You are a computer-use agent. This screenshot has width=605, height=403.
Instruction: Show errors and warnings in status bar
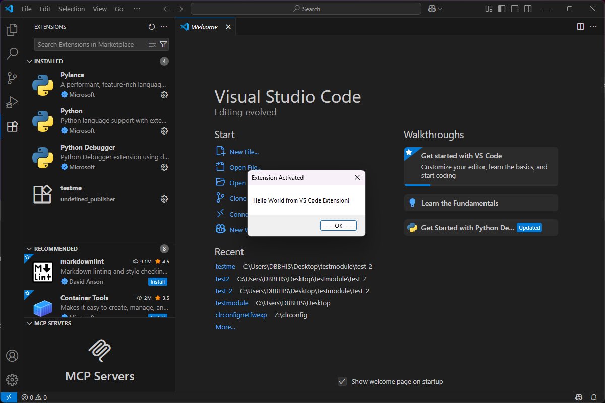tap(34, 397)
